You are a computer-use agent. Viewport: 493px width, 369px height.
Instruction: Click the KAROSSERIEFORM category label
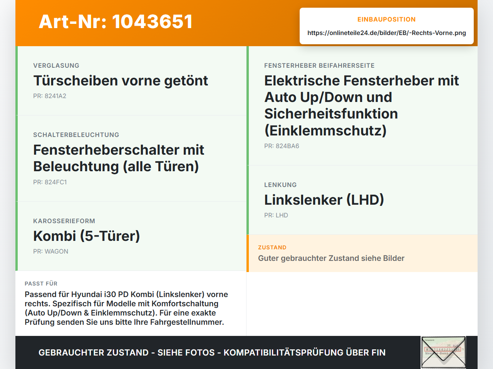[x=64, y=221]
